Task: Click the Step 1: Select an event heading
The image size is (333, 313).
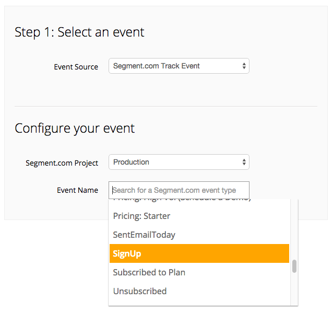Action: pos(79,32)
